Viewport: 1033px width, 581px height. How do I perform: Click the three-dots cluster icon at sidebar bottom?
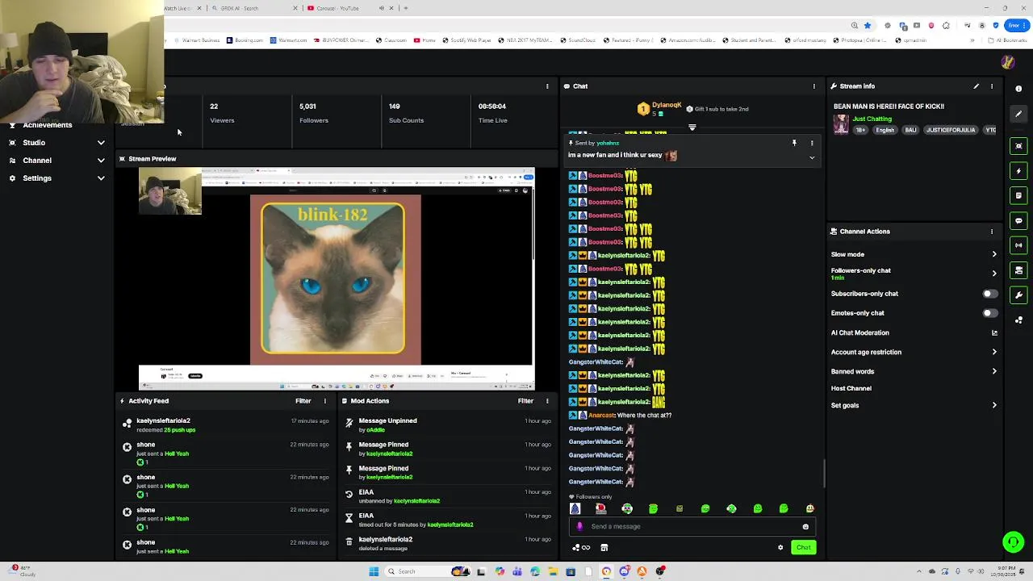(1018, 320)
